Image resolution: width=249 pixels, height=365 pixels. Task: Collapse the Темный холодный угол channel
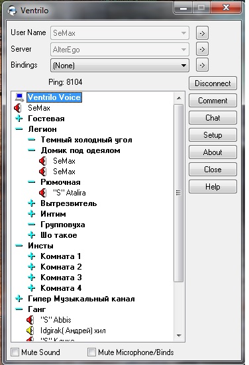(x=31, y=140)
